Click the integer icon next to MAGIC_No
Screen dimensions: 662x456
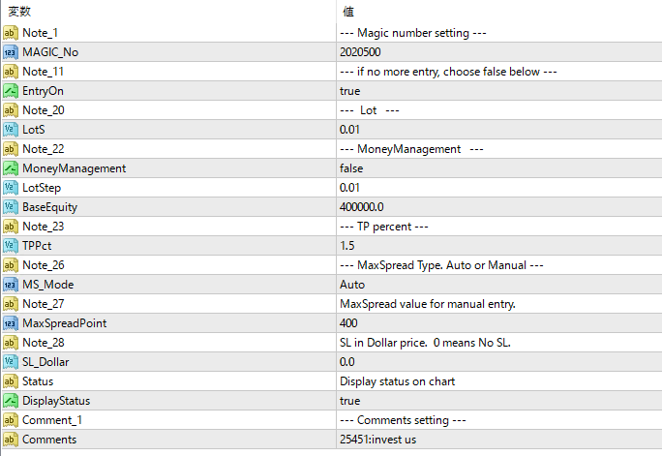[11, 51]
